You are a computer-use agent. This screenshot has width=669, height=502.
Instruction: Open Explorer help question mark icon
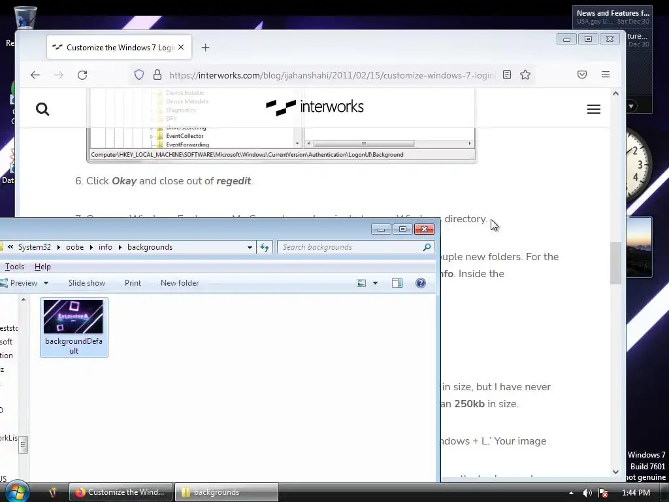click(420, 283)
